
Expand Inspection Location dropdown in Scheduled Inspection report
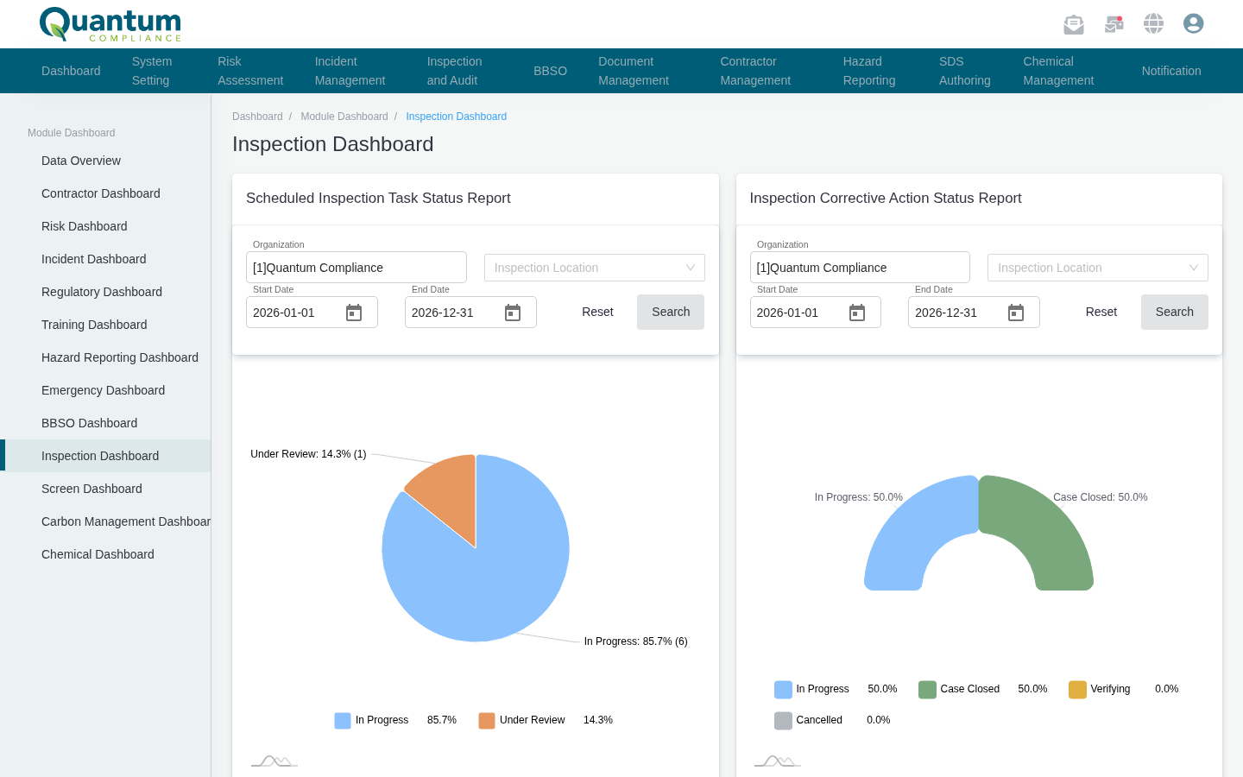[x=595, y=268]
